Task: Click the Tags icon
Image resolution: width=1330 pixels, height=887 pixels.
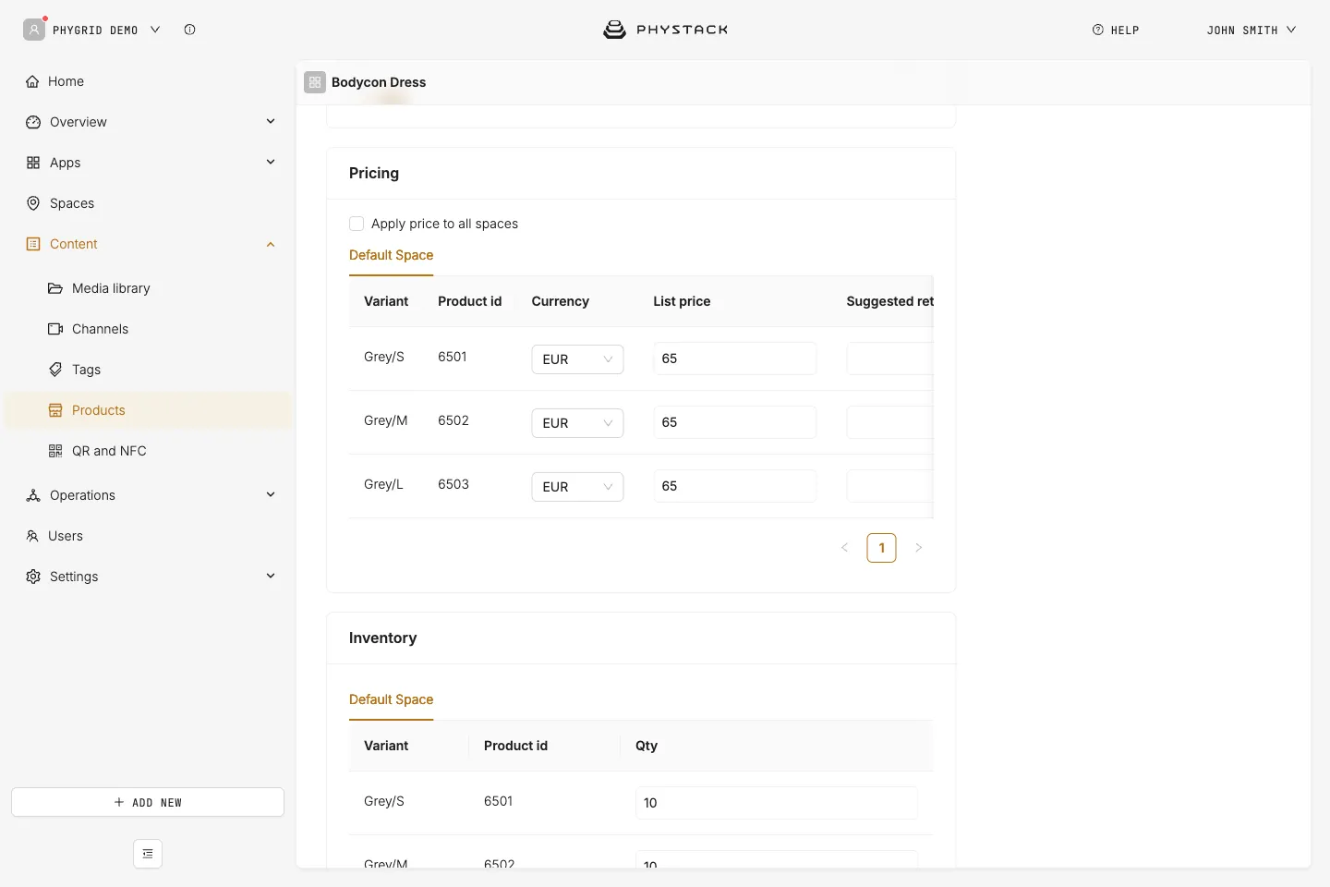Action: coord(55,370)
